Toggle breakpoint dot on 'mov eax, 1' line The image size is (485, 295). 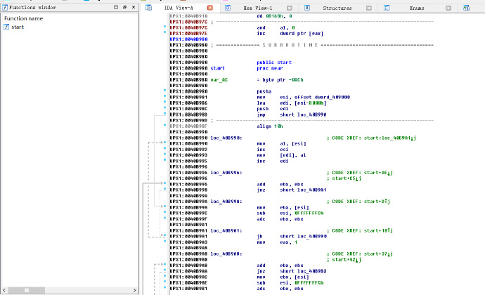point(165,241)
